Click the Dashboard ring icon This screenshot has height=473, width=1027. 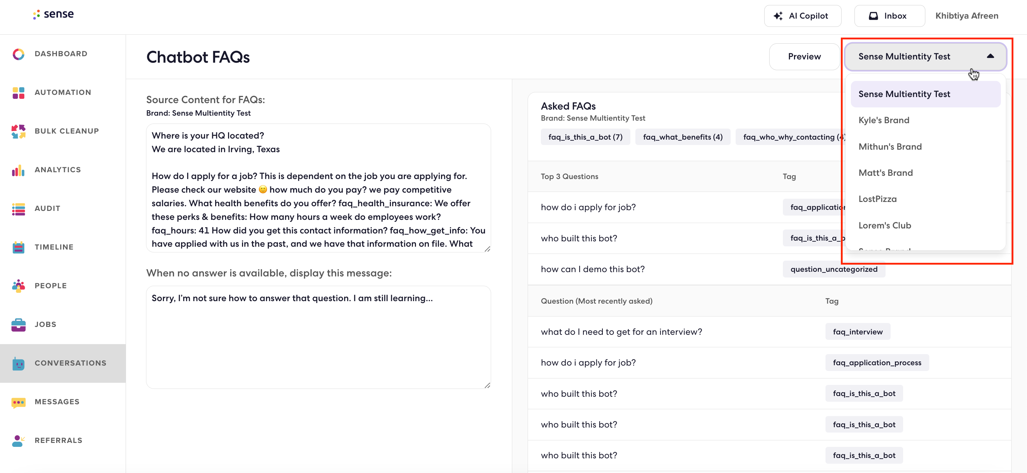18,54
